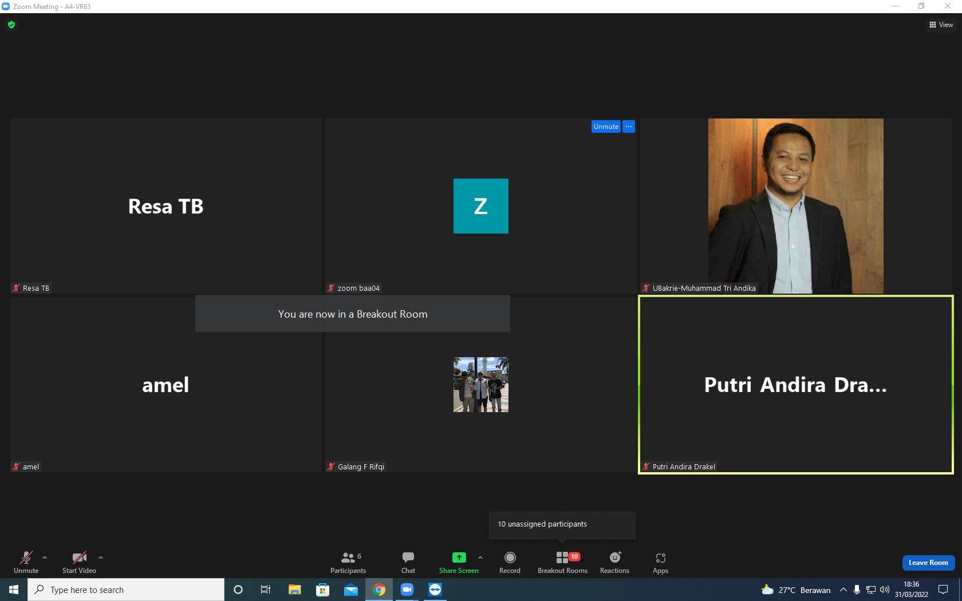The image size is (962, 601).
Task: Switch to Google Chrome in taskbar
Action: (x=379, y=590)
